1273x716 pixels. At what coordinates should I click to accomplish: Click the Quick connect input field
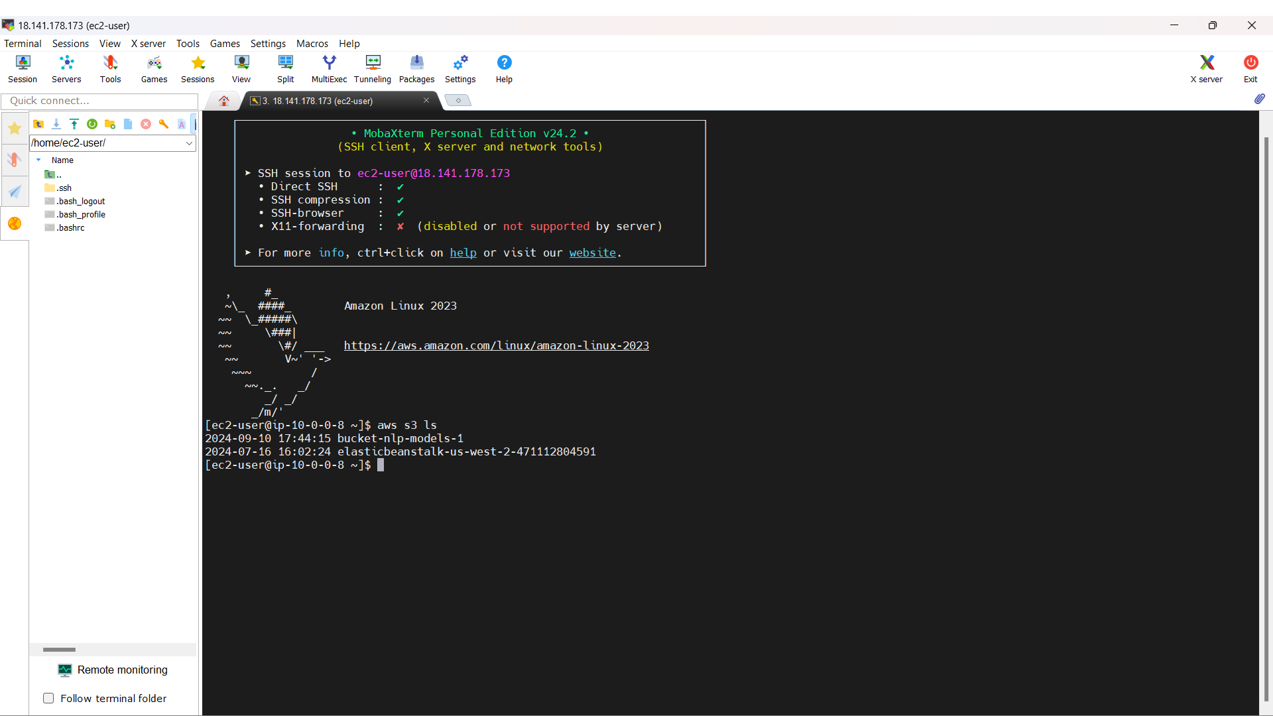click(100, 101)
